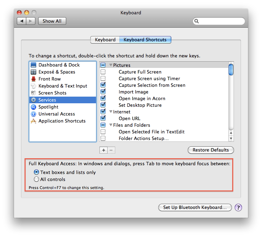This screenshot has width=262, height=237.
Task: Uncheck the Open URL service
Action: pyautogui.click(x=103, y=118)
